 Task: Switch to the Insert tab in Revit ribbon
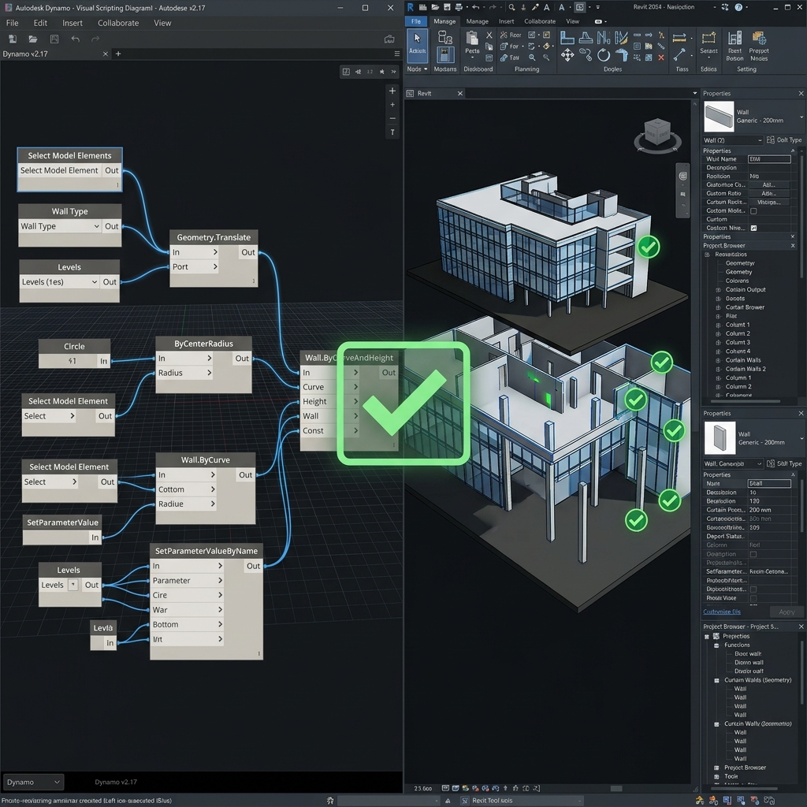507,21
